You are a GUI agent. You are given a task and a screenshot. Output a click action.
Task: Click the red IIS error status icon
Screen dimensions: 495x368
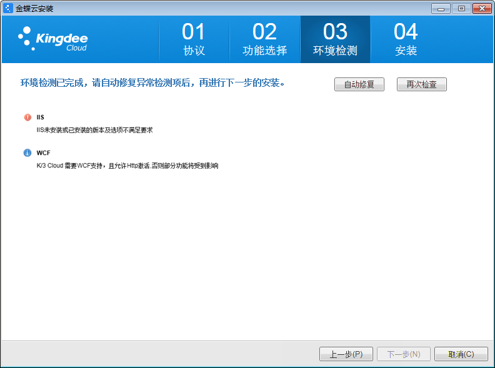27,117
